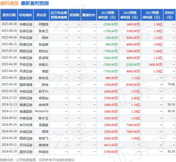Viewport: 176px width, 162px height.
Task: Click 开源证券 institution cell
Action: click(x=26, y=71)
